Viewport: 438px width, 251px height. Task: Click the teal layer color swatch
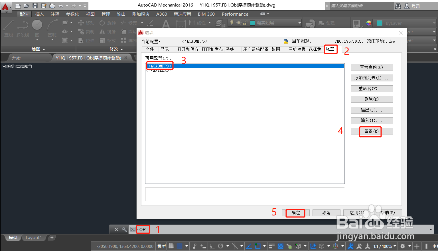[x=253, y=23]
